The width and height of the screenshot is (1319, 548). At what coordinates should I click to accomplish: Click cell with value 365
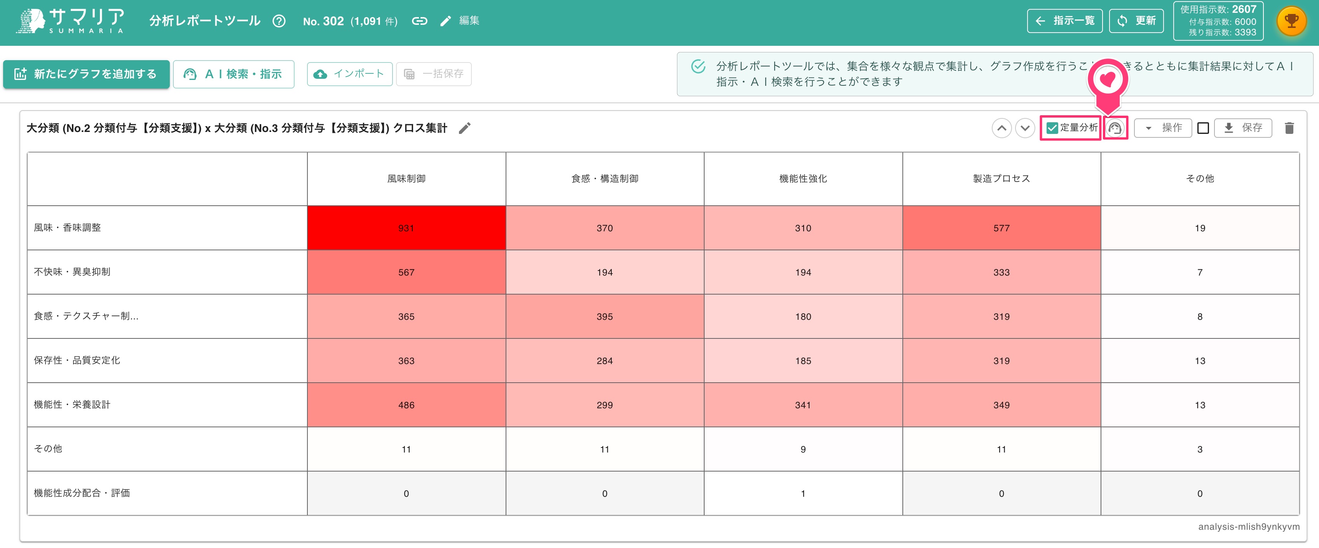click(406, 316)
